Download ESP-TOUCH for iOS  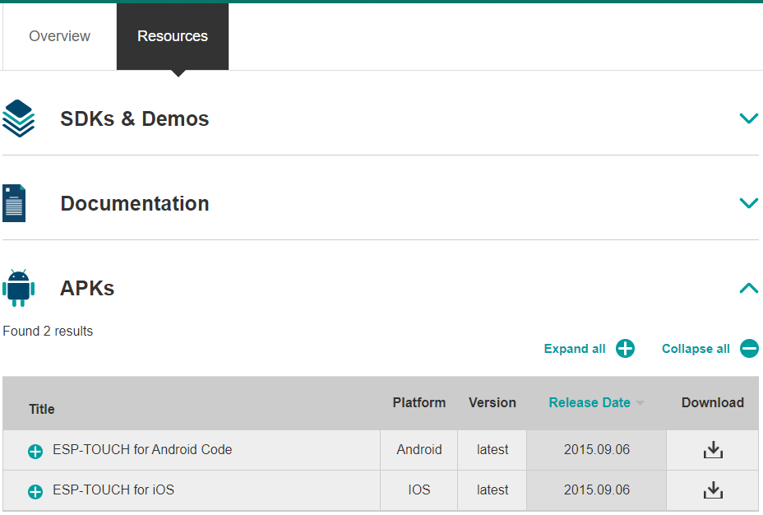click(x=713, y=490)
